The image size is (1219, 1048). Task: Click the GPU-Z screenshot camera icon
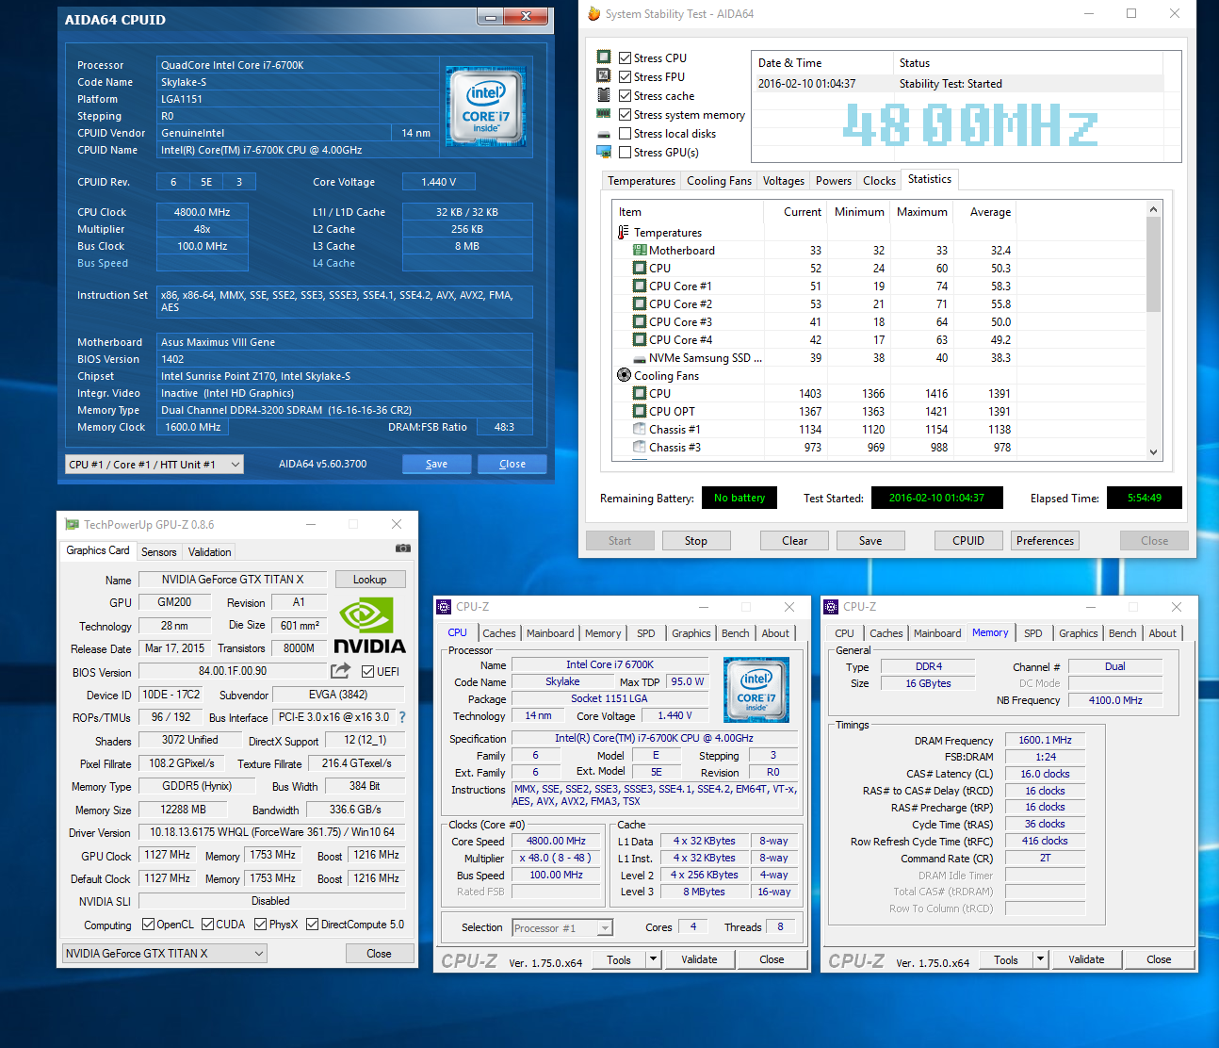(x=402, y=549)
